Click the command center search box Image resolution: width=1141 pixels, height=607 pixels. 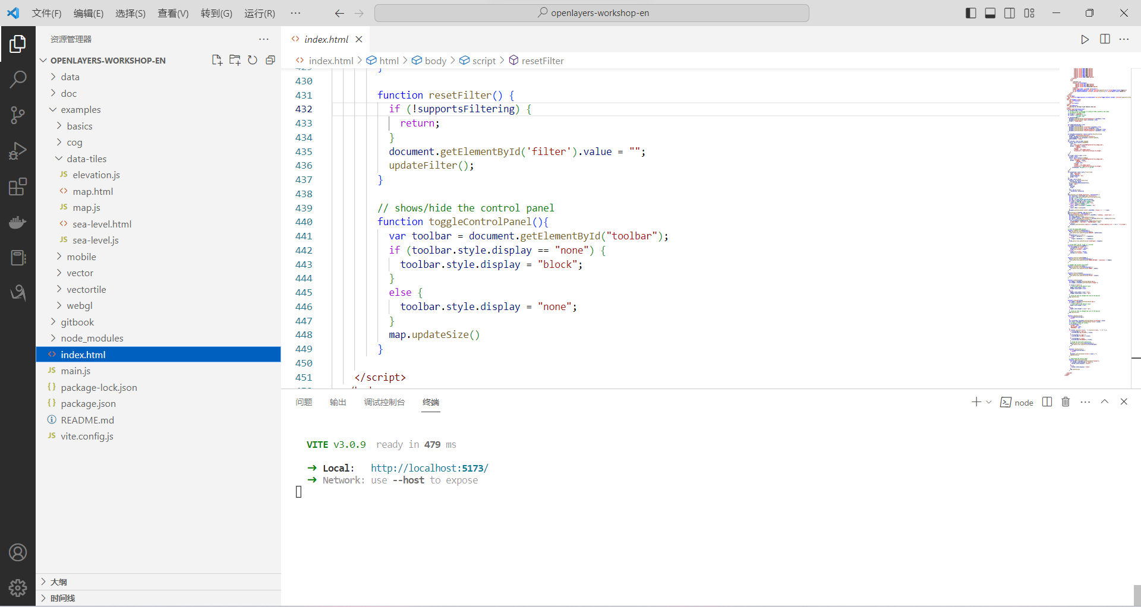pyautogui.click(x=592, y=13)
